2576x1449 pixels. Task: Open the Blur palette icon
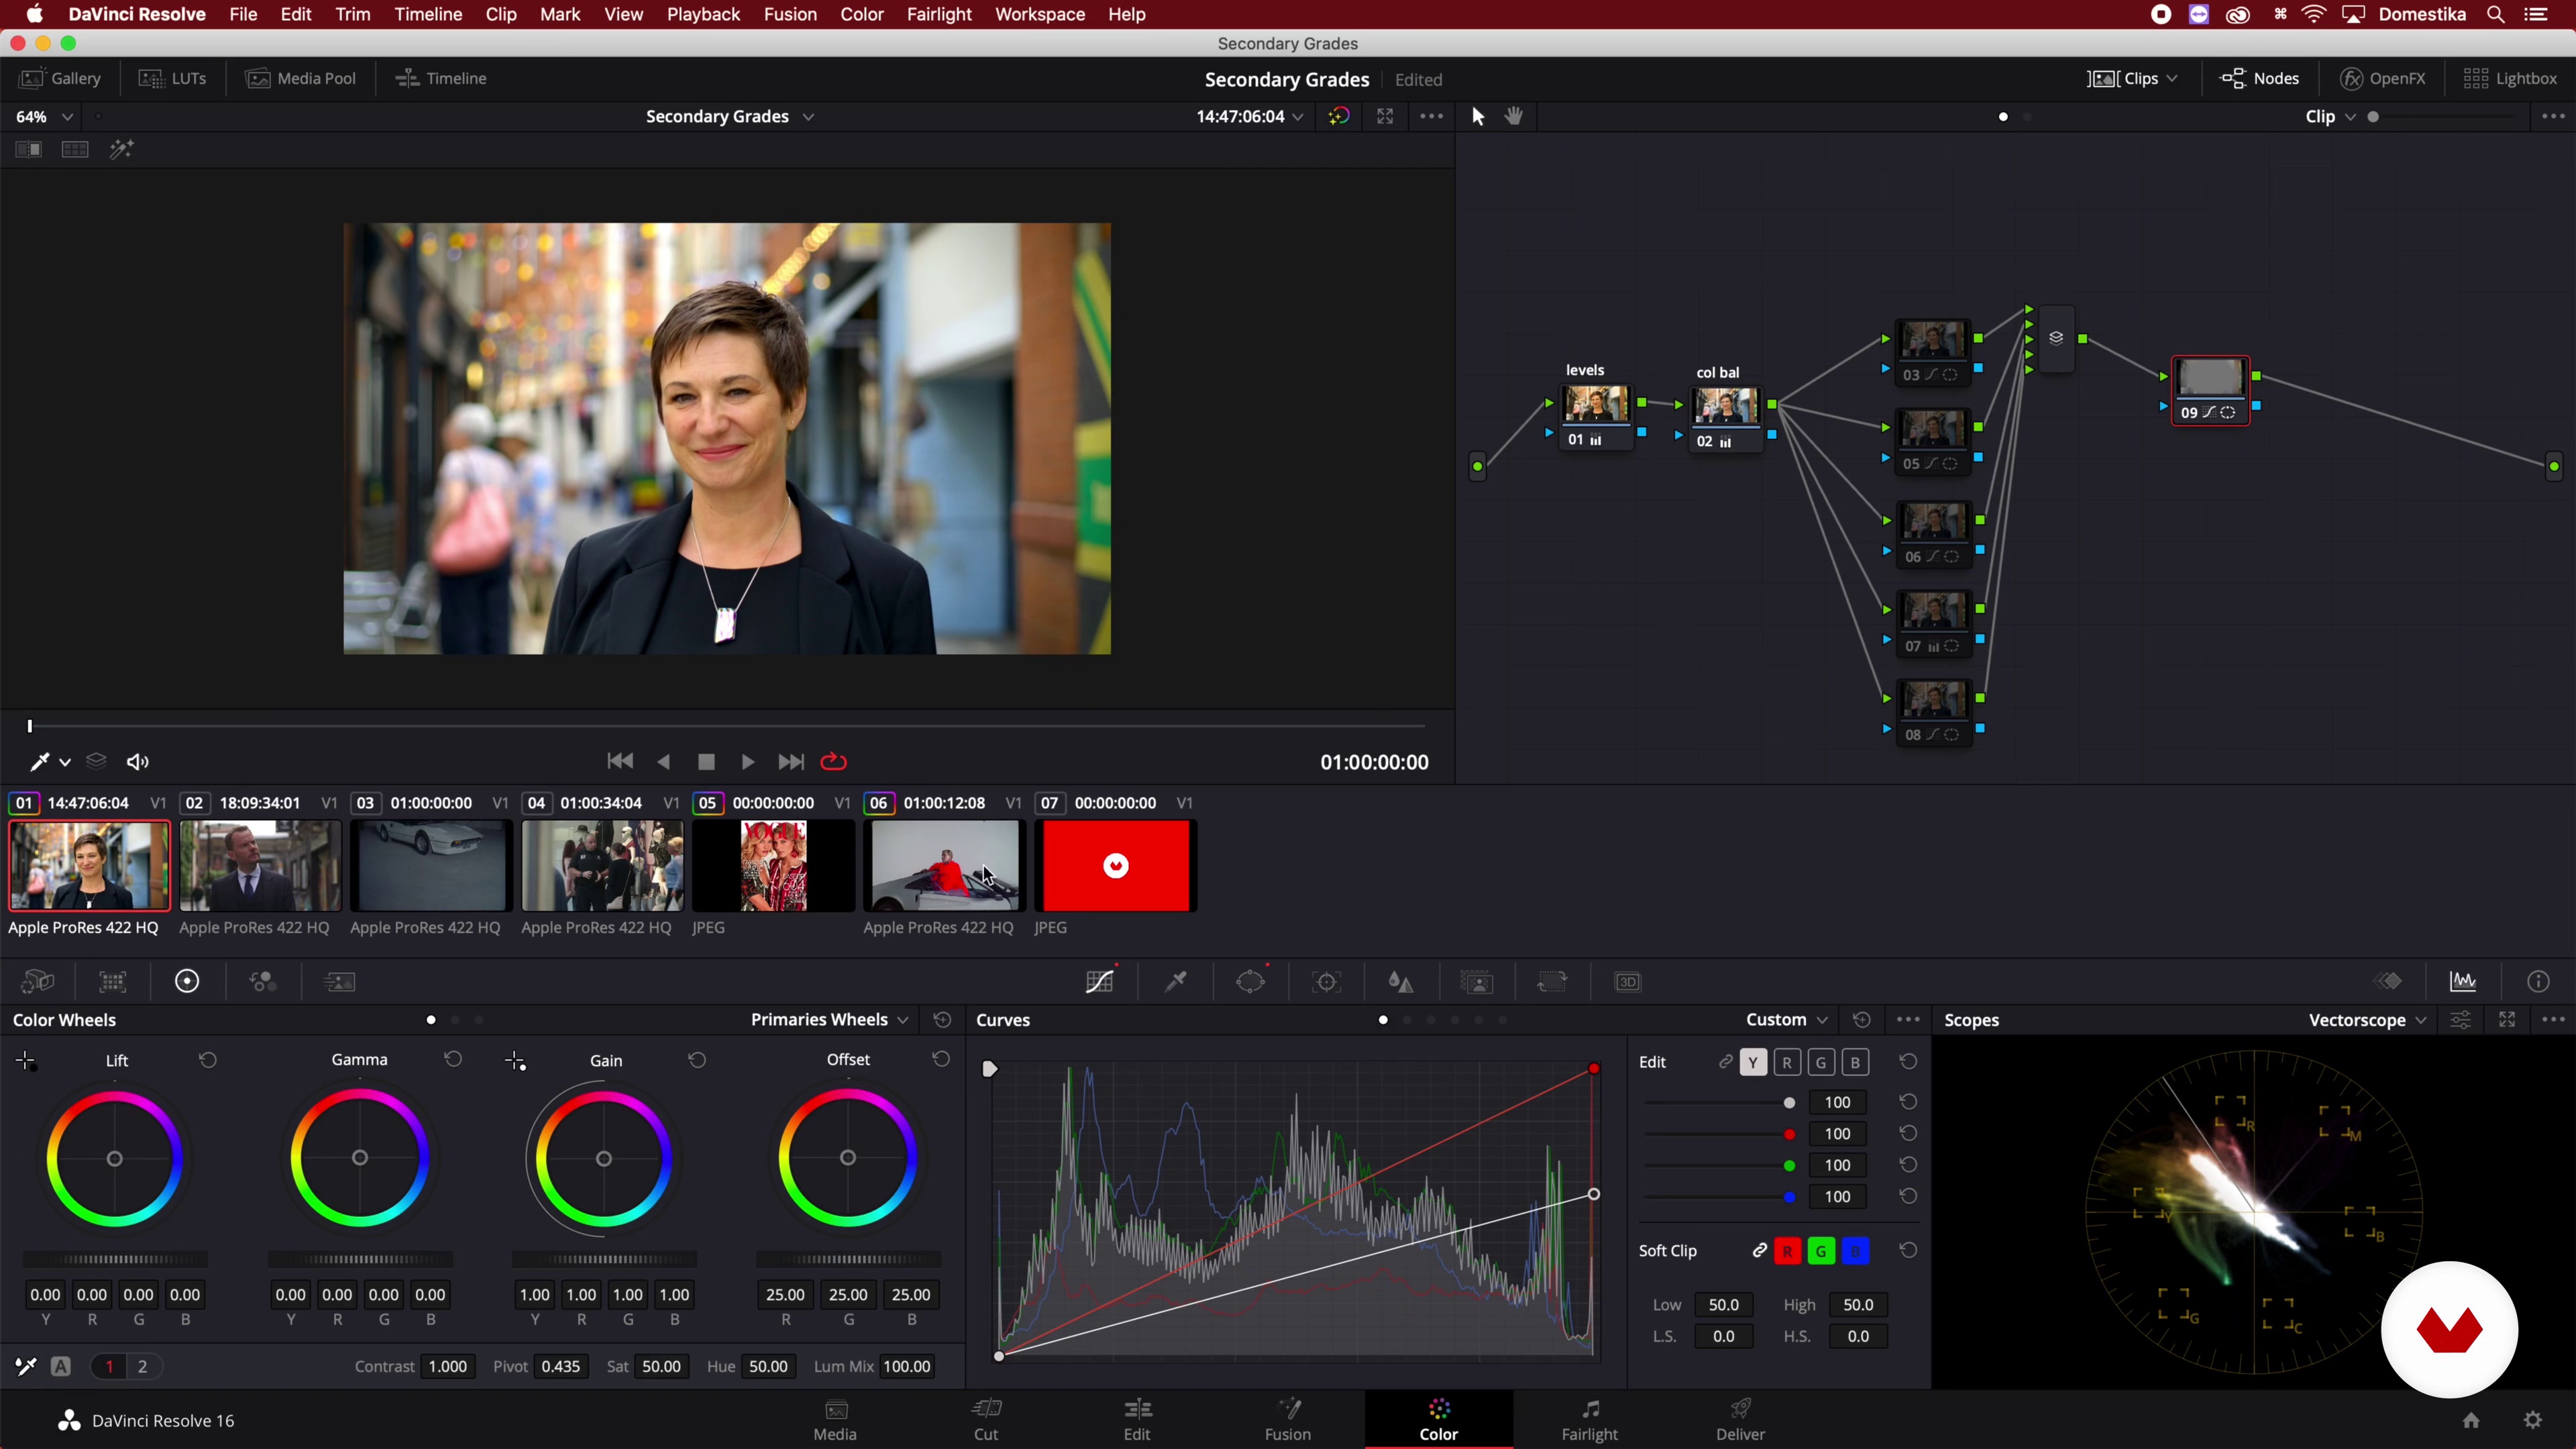coord(1402,982)
